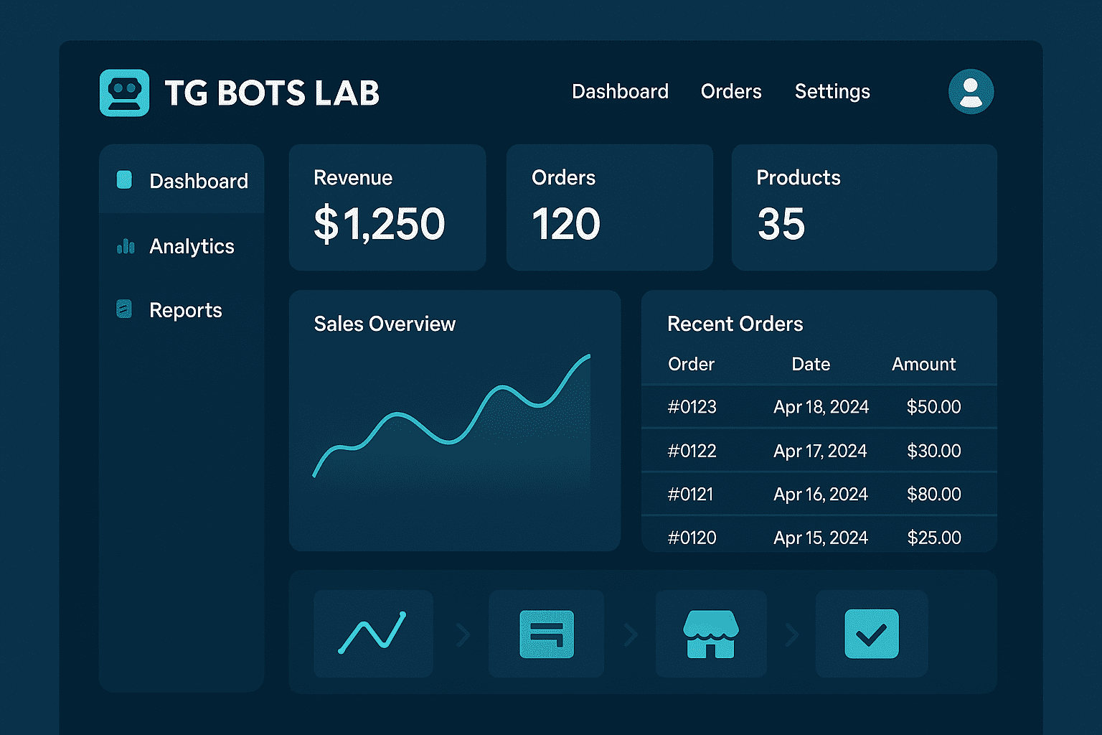This screenshot has width=1102, height=735.
Task: Click the TG Bots Lab robot logo
Action: tap(123, 93)
